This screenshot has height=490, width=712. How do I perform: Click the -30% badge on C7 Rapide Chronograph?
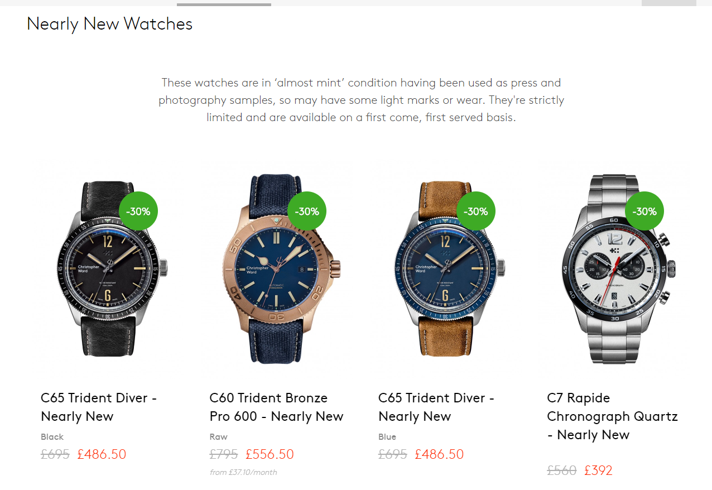[x=644, y=212]
